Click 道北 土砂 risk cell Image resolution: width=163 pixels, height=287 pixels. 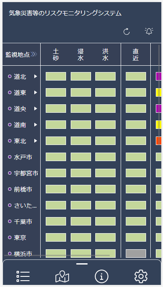pos(56,76)
